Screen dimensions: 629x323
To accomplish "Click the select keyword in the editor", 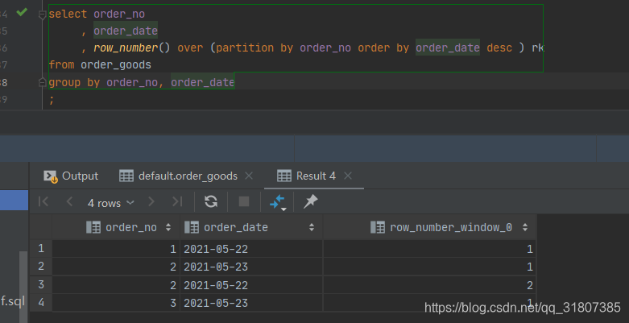I will [68, 14].
